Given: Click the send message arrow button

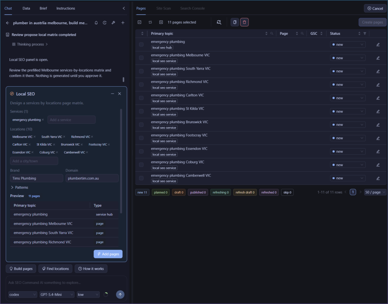Looking at the screenshot, I should coord(120,295).
